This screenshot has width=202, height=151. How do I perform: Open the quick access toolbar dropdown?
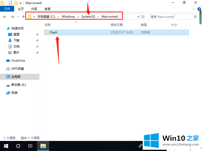point(20,3)
